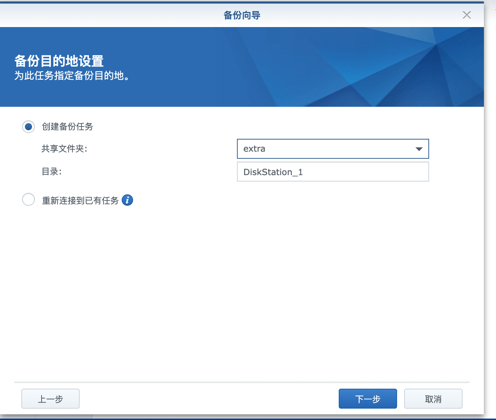
Task: Click the subtitle 为此任务指定备份目的地
Action: pyautogui.click(x=72, y=76)
